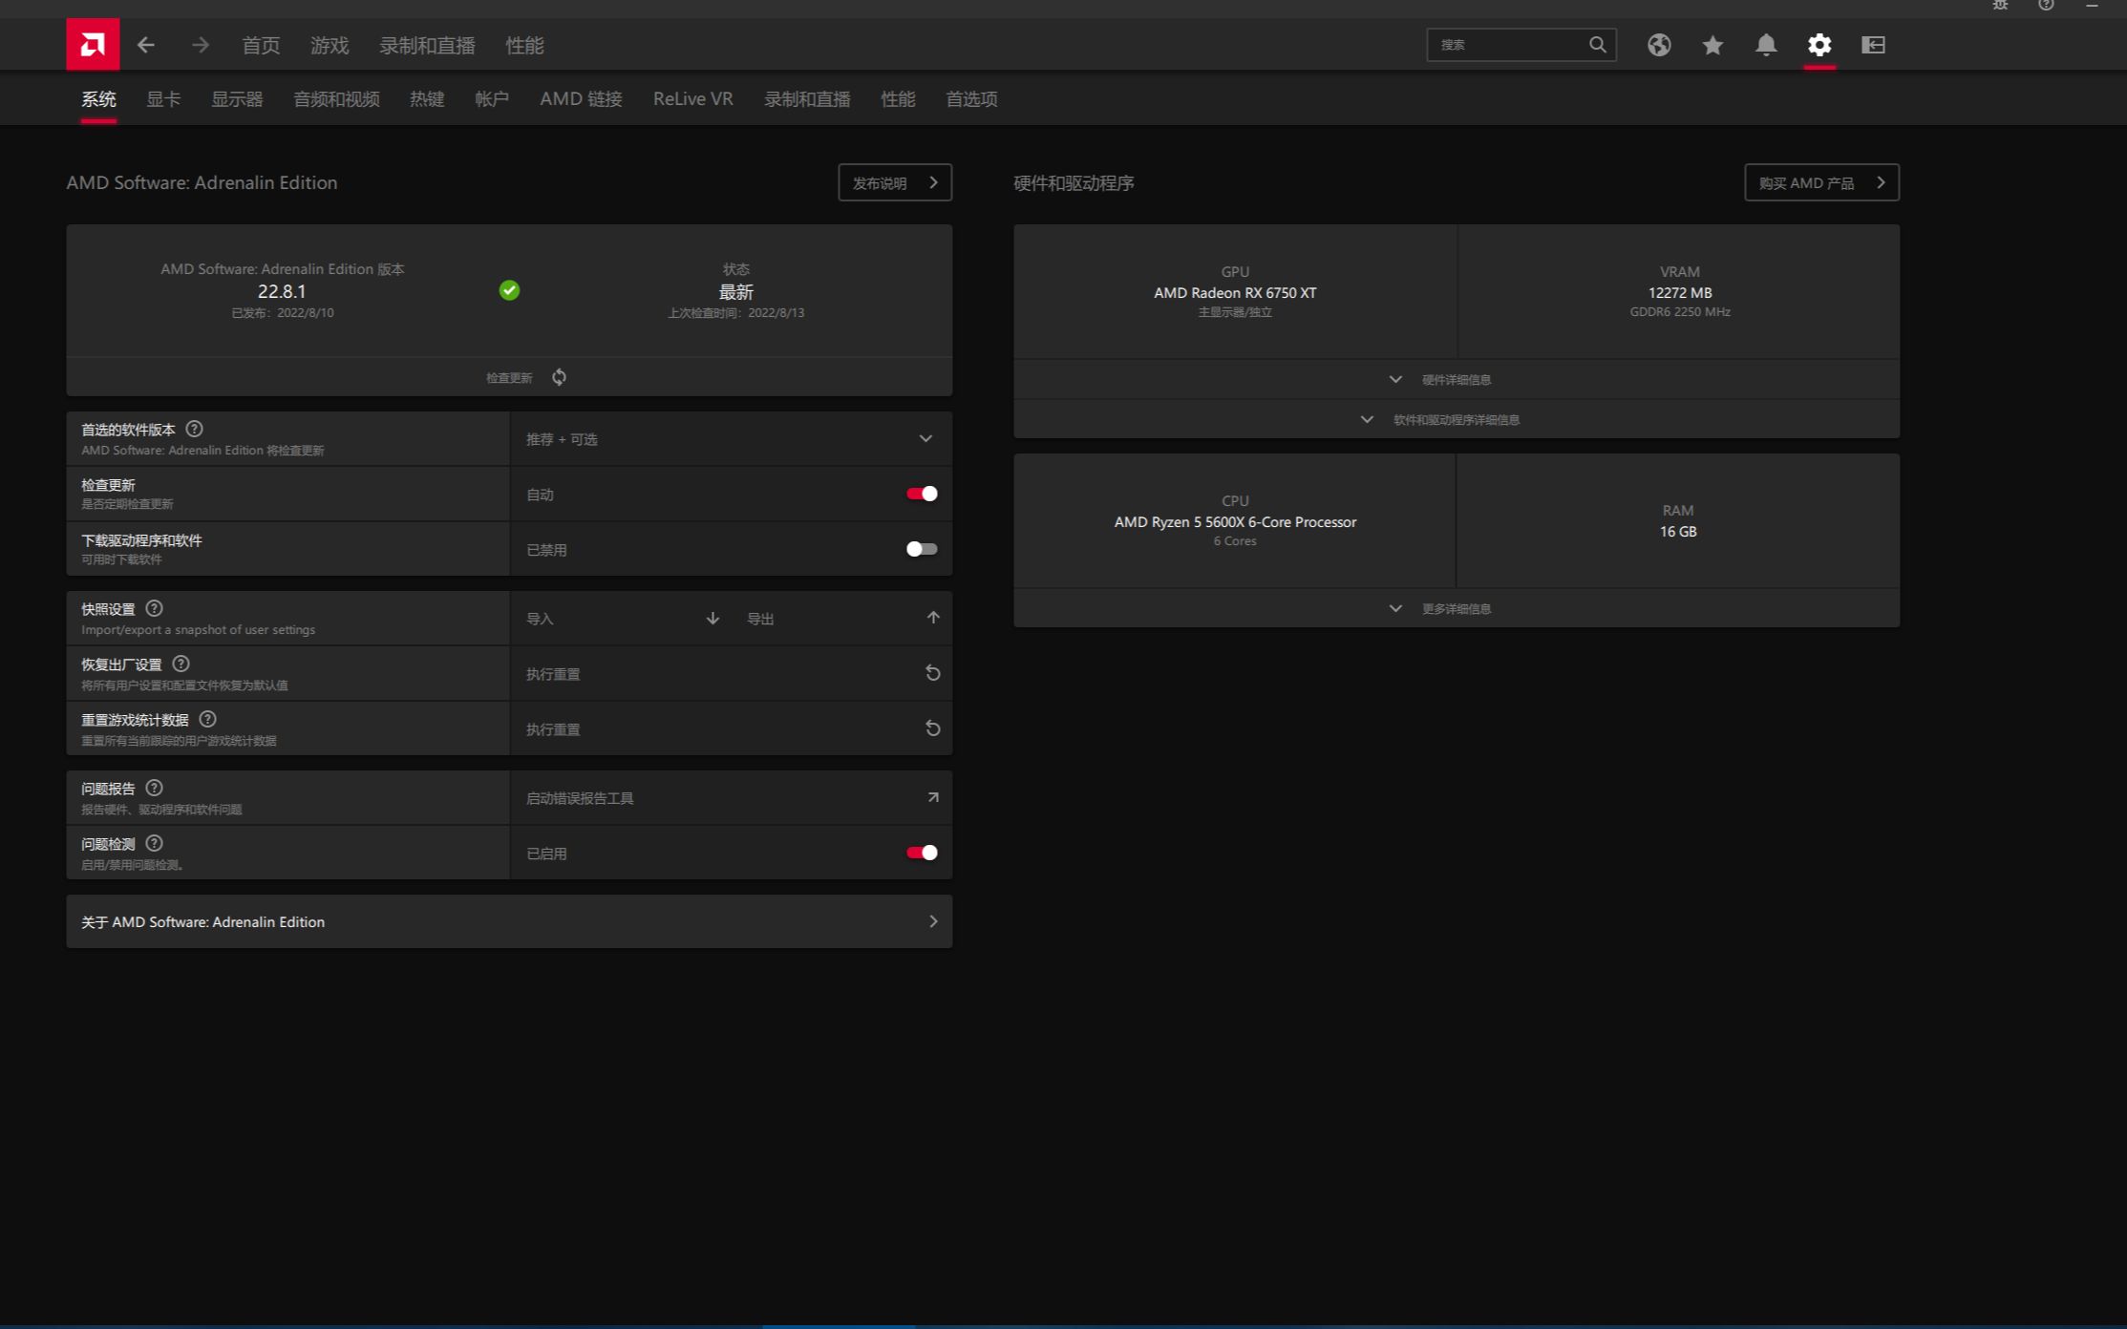The image size is (2127, 1329).
Task: Switch to settings sub-tab 性能
Action: [x=898, y=99]
